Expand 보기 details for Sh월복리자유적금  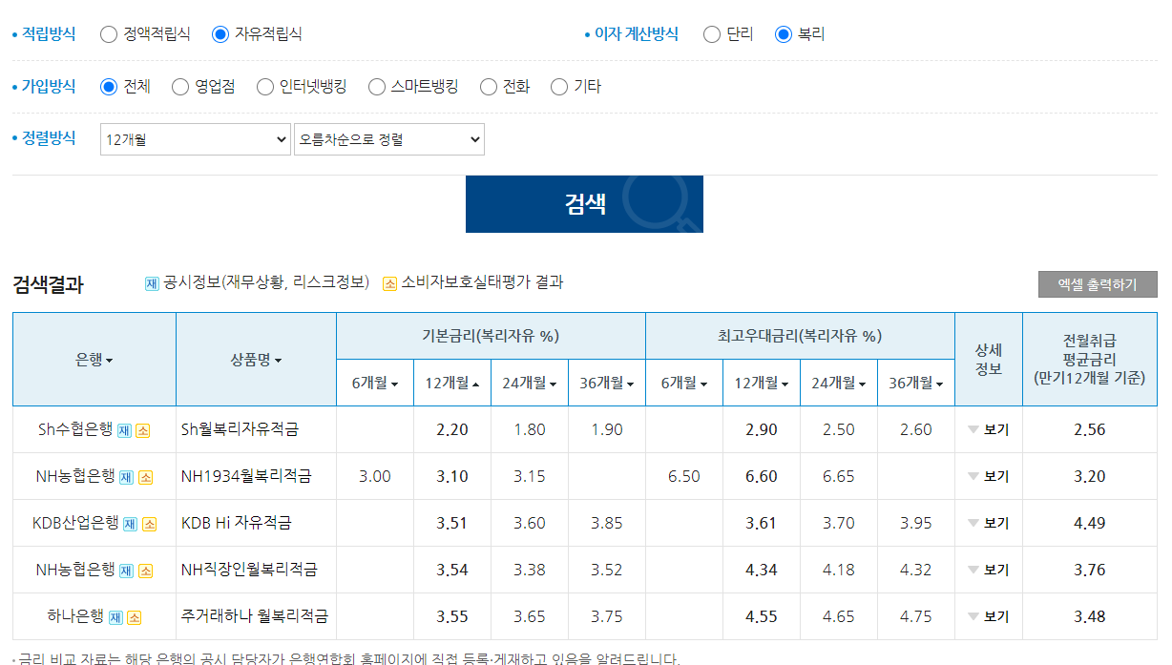click(988, 430)
